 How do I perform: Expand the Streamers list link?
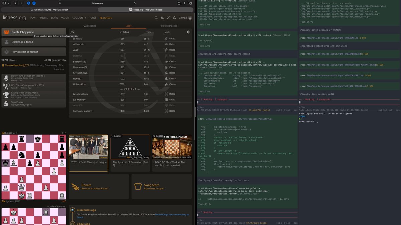tap(59, 69)
